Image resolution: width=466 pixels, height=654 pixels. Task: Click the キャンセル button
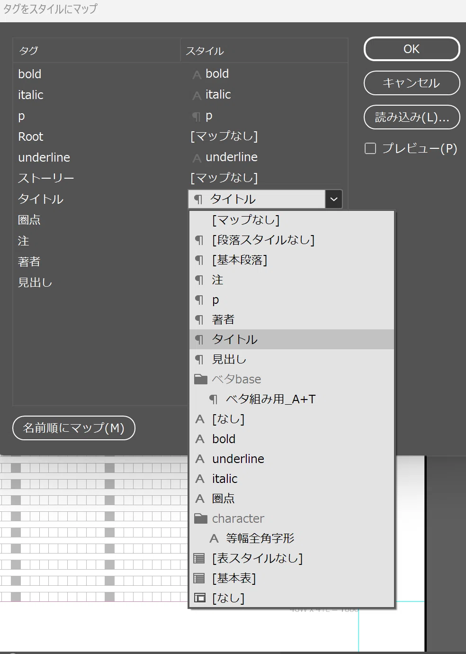[412, 83]
